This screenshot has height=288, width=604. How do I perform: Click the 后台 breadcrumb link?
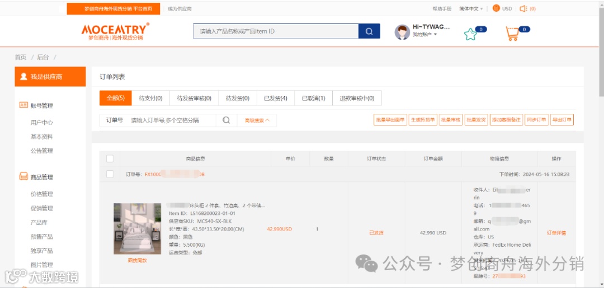click(43, 57)
